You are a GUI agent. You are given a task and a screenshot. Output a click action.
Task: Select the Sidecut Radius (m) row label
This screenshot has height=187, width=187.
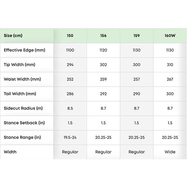coord(22,108)
